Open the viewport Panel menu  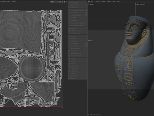[118, 2]
